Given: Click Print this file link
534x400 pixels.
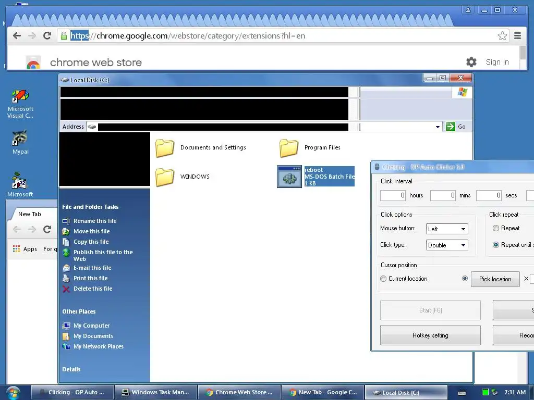Looking at the screenshot, I should coord(91,278).
